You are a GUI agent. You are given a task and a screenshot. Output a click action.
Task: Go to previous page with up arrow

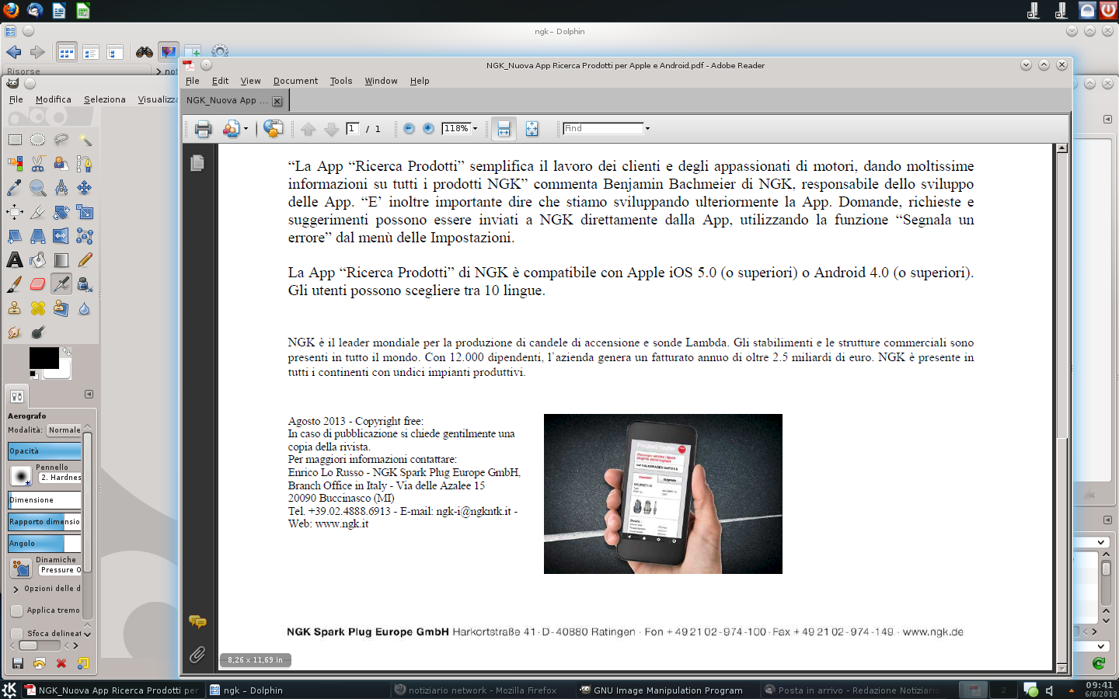click(x=309, y=129)
